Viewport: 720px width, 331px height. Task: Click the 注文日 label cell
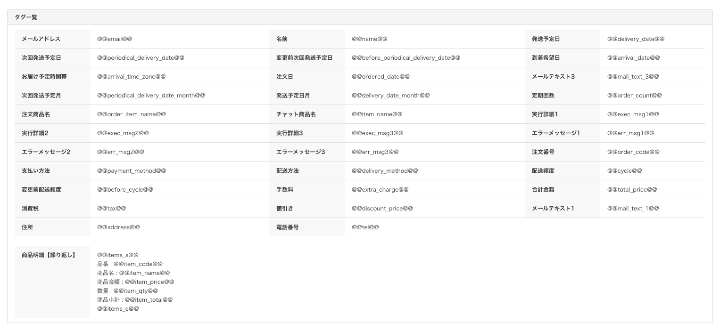tap(307, 77)
